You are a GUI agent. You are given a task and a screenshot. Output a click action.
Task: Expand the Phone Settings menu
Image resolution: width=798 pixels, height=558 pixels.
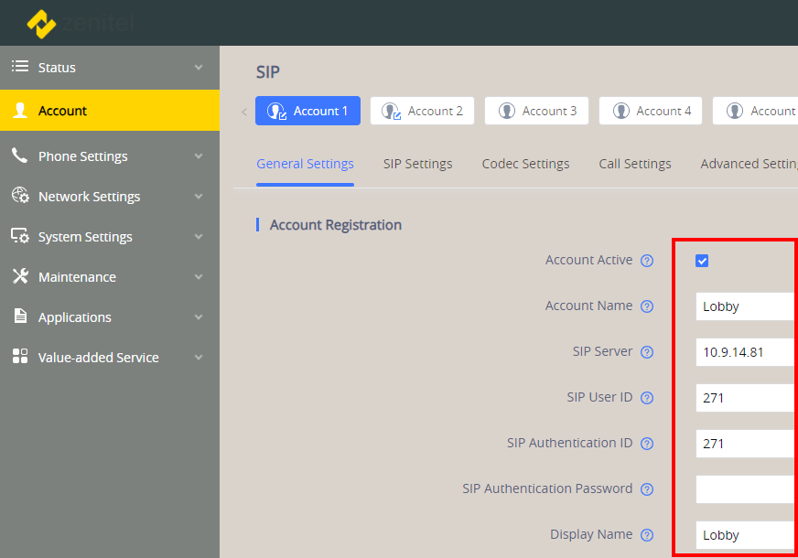click(x=109, y=156)
